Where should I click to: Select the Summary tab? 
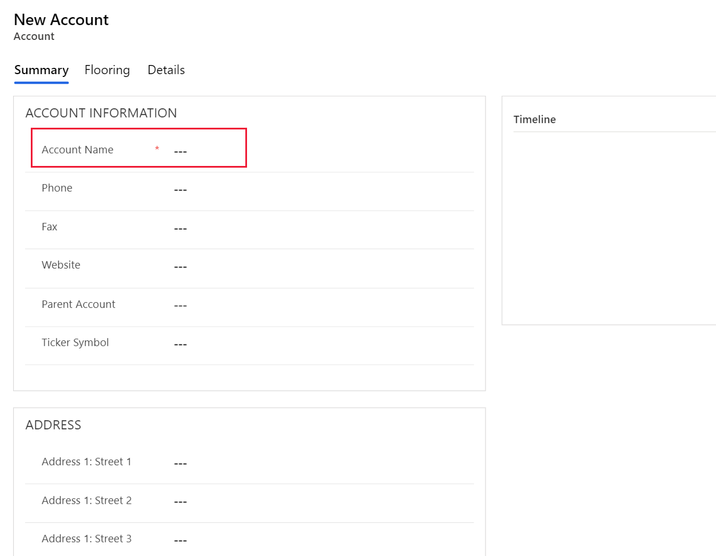[x=41, y=70]
